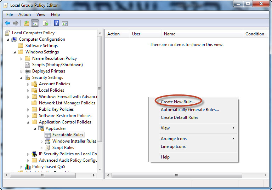Click the Network List Manager Policies folder icon
This screenshot has width=272, height=190.
click(x=34, y=103)
